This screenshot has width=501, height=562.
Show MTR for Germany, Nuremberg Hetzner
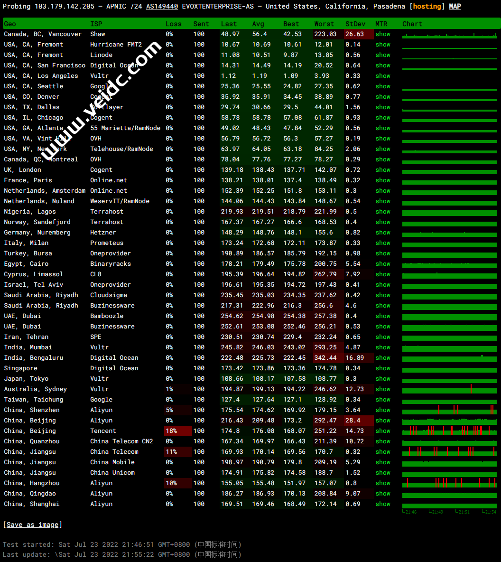coord(383,232)
